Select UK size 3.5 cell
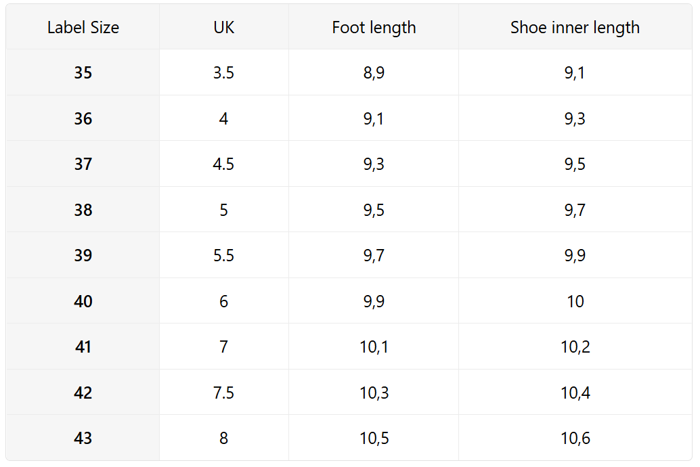The height and width of the screenshot is (467, 700). coord(223,73)
